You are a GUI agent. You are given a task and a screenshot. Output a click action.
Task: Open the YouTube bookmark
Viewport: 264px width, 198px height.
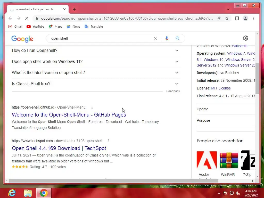pyautogui.click(x=35, y=27)
